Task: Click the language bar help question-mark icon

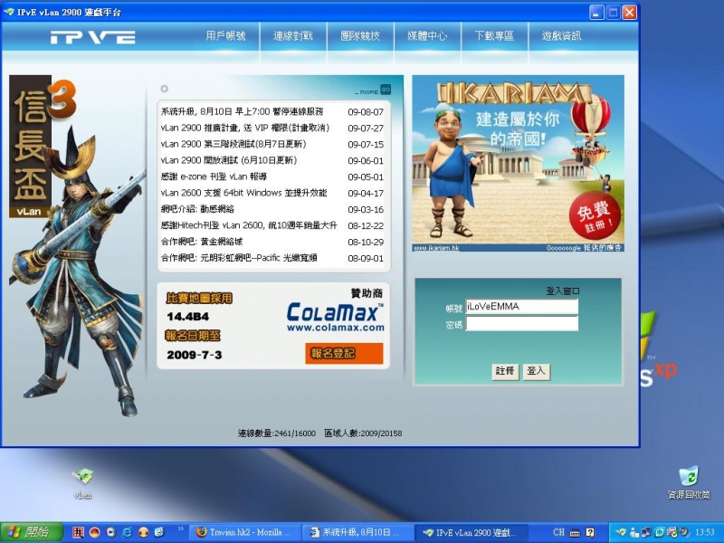Action: [x=590, y=532]
